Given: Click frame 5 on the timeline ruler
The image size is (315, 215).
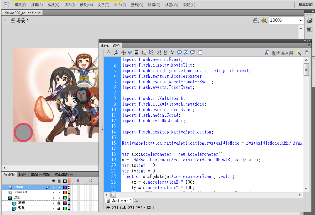Looking at the screenshot, I should tap(78, 181).
